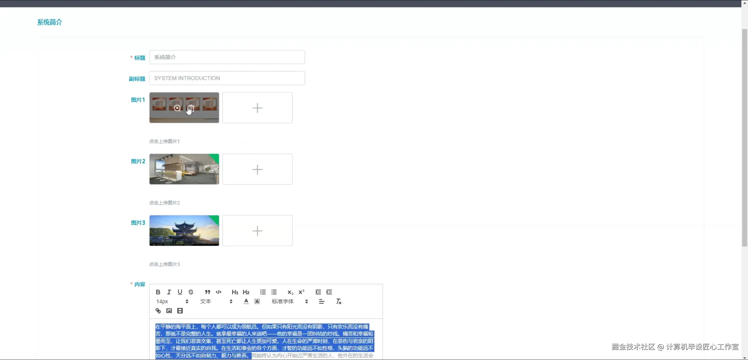The height and width of the screenshot is (360, 748).
Task: Insert a blockquote in the editor
Action: pos(207,292)
